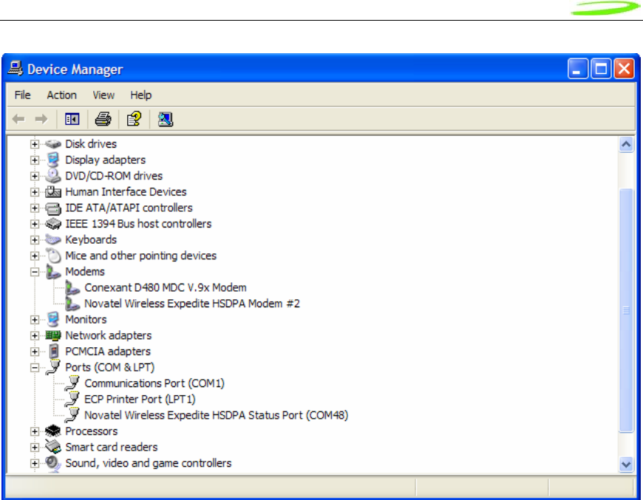Click Scan for hardware changes icon
Viewport: 643px width, 500px height.
(x=166, y=119)
